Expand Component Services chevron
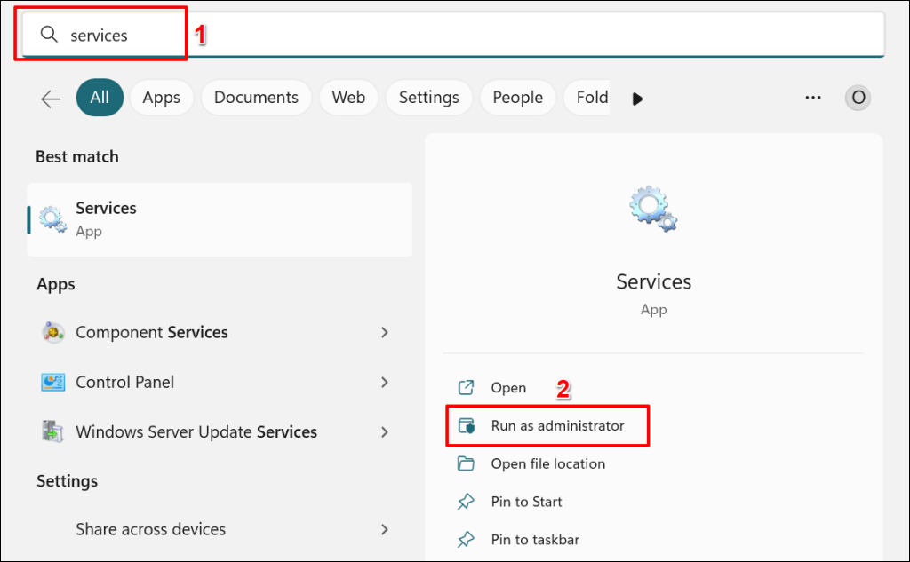Viewport: 910px width, 562px height. pos(384,332)
